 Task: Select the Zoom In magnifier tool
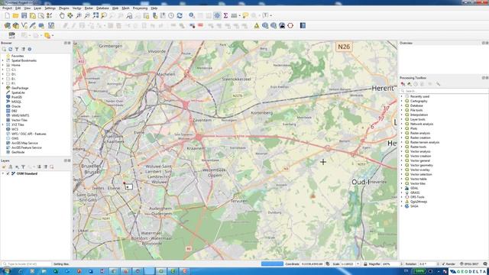79,15
